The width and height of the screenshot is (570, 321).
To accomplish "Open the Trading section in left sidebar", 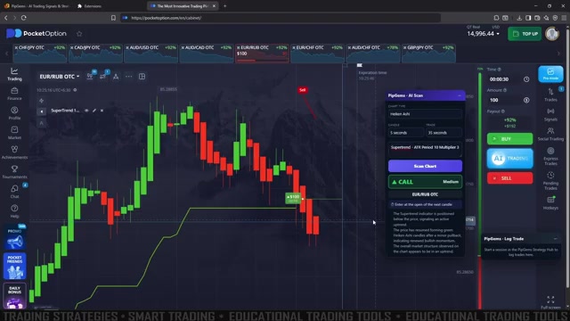I will point(14,74).
